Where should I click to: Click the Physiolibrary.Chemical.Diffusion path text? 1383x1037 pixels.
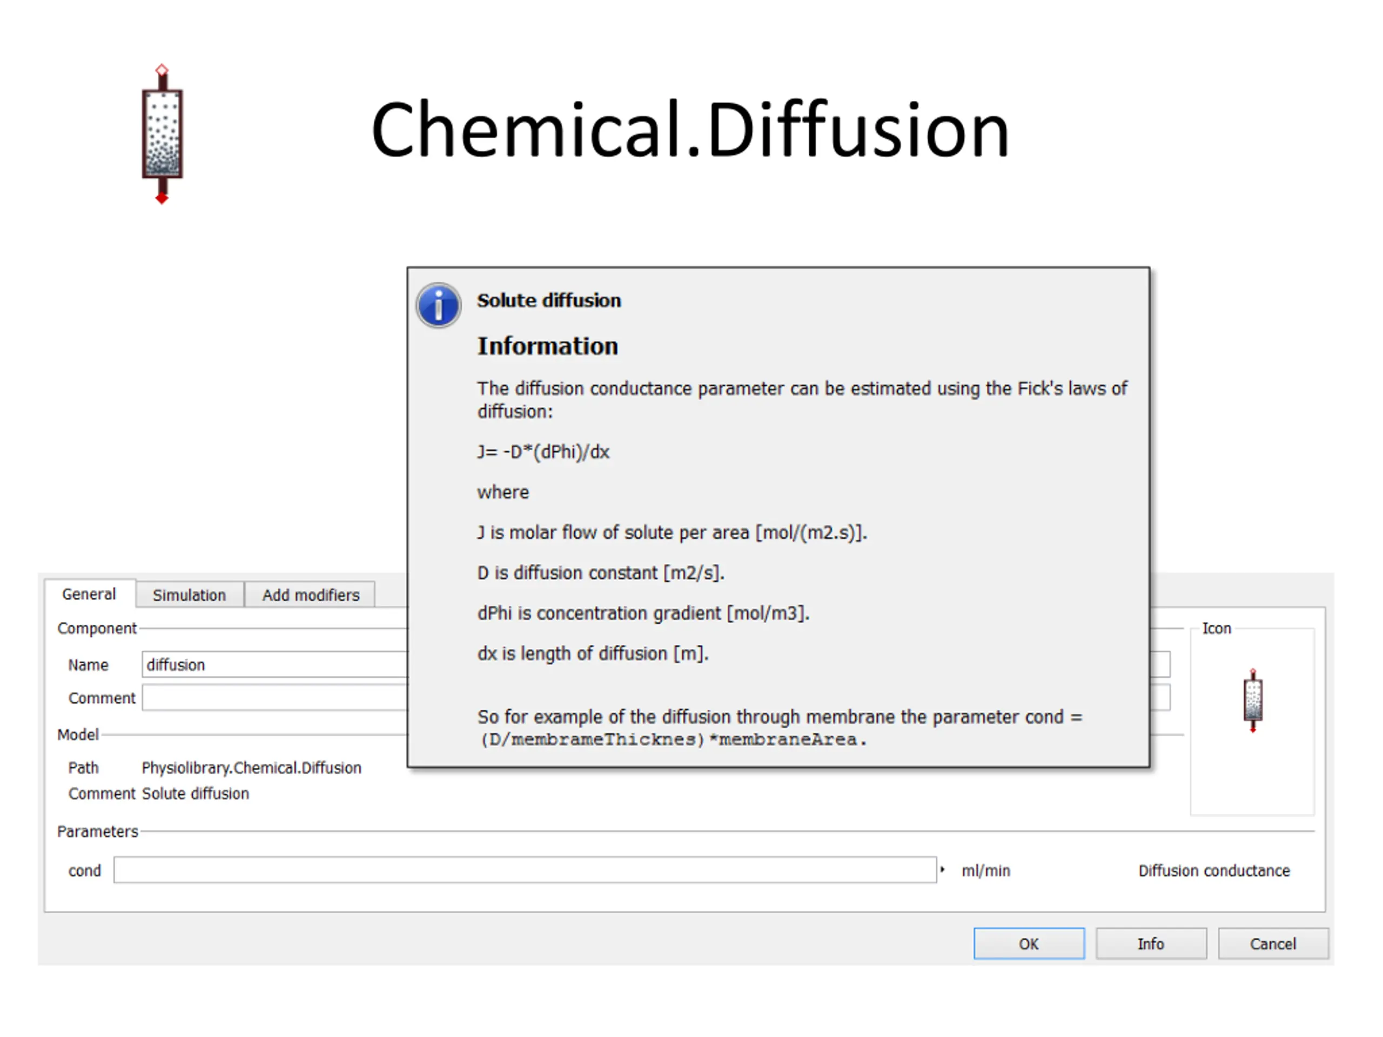251,767
